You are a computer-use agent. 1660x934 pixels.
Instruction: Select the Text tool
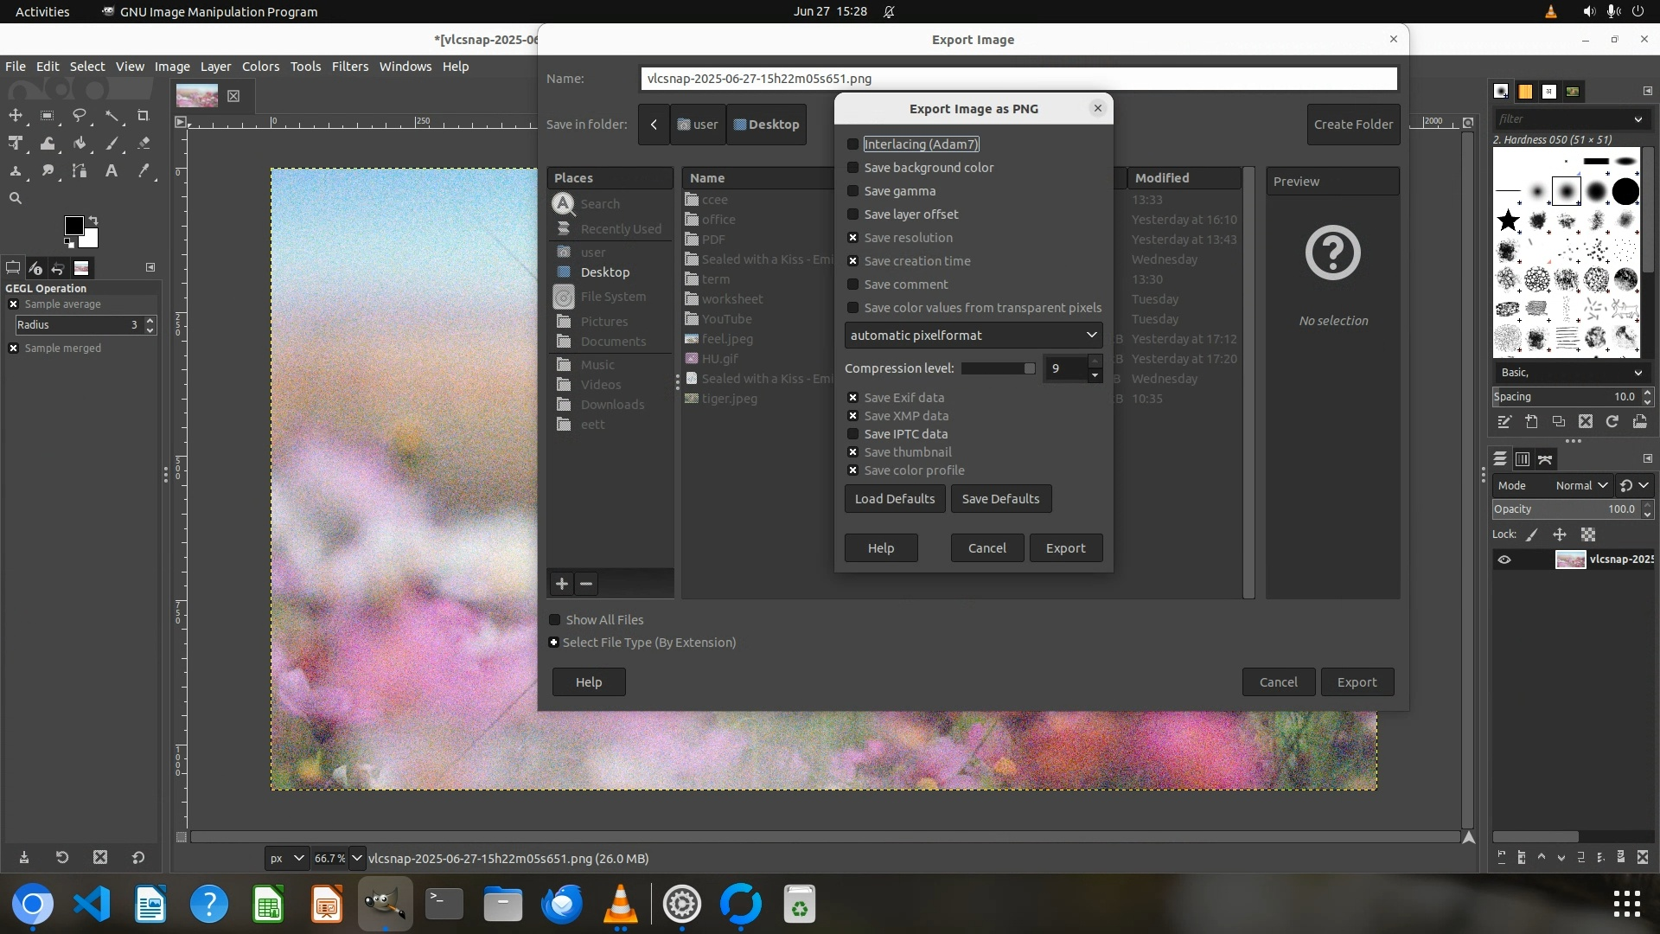pyautogui.click(x=112, y=171)
